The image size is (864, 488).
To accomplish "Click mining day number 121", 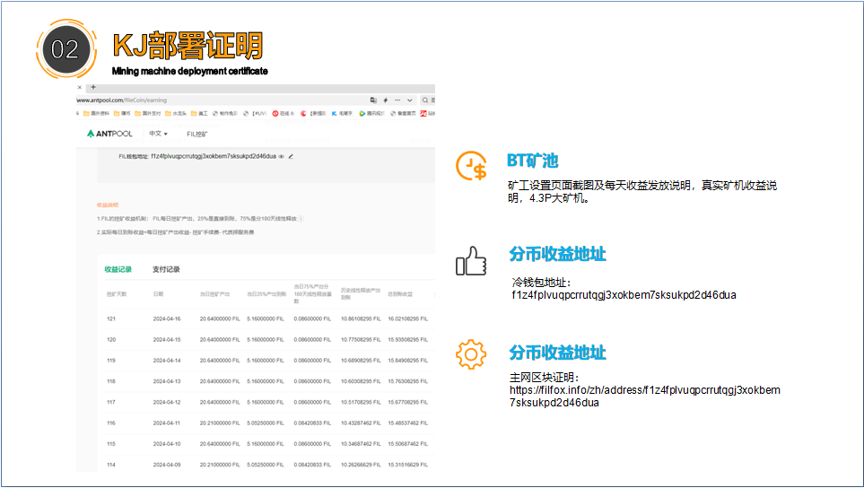I will pos(111,319).
